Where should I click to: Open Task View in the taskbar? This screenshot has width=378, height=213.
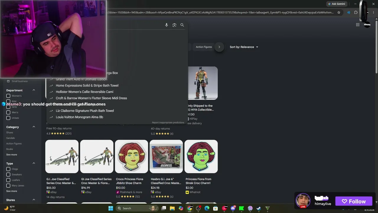[164, 208]
